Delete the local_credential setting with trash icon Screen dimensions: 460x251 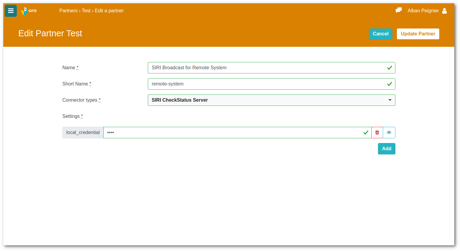(x=377, y=133)
